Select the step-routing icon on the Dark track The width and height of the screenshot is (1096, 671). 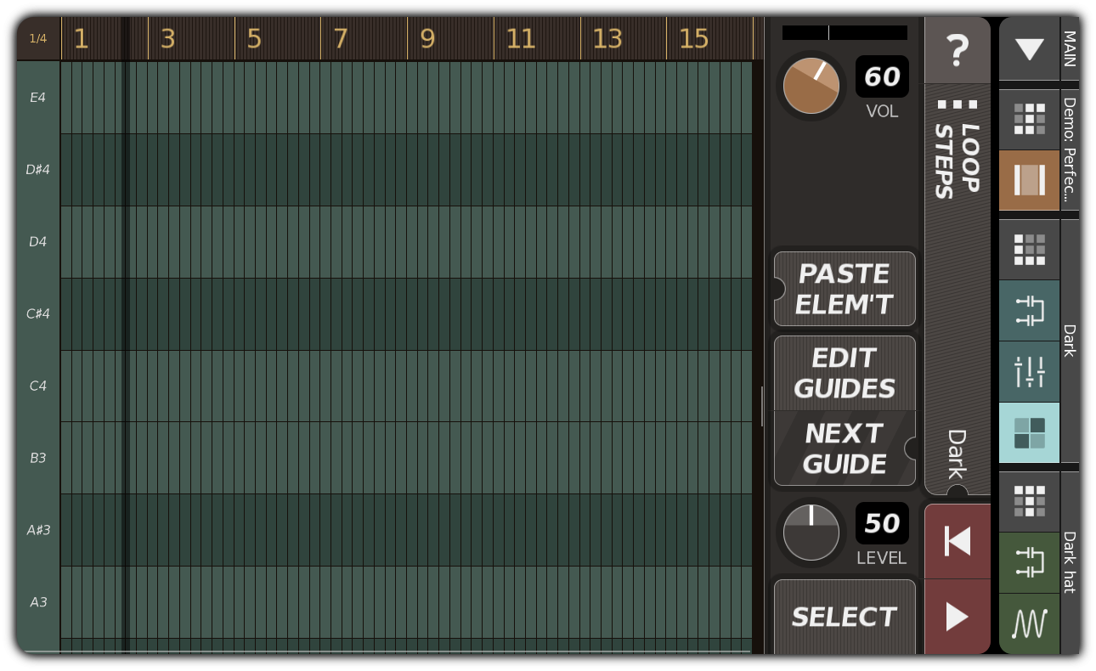(1029, 312)
